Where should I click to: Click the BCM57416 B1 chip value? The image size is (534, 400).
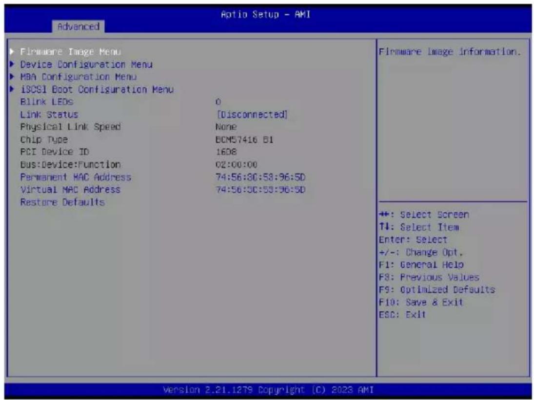pyautogui.click(x=244, y=140)
